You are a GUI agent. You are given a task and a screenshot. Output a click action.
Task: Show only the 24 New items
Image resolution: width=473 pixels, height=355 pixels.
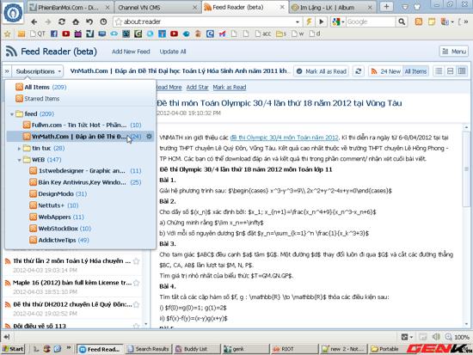(385, 71)
